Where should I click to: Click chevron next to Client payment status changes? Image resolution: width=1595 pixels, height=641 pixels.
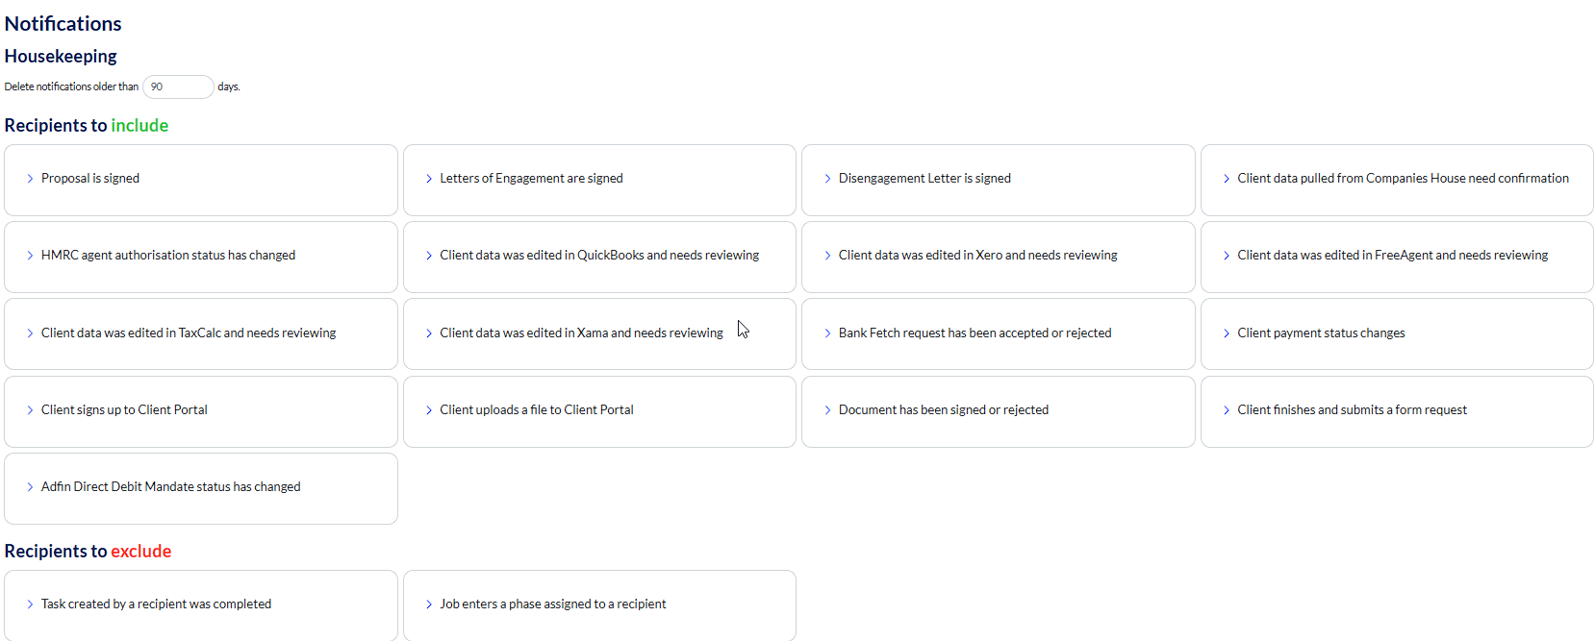pos(1227,333)
